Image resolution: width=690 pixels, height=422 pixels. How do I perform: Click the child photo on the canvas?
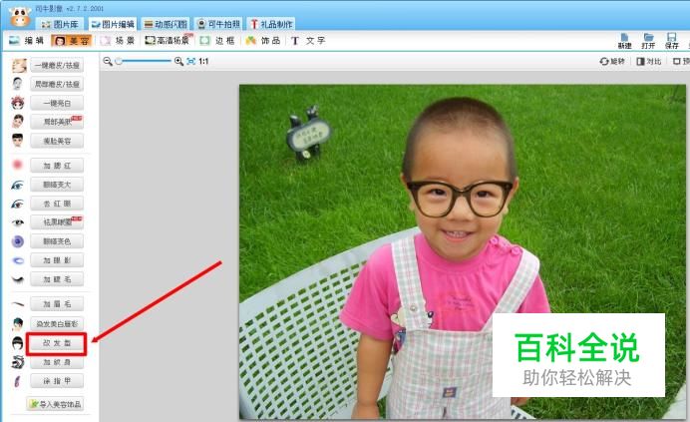[x=462, y=252]
